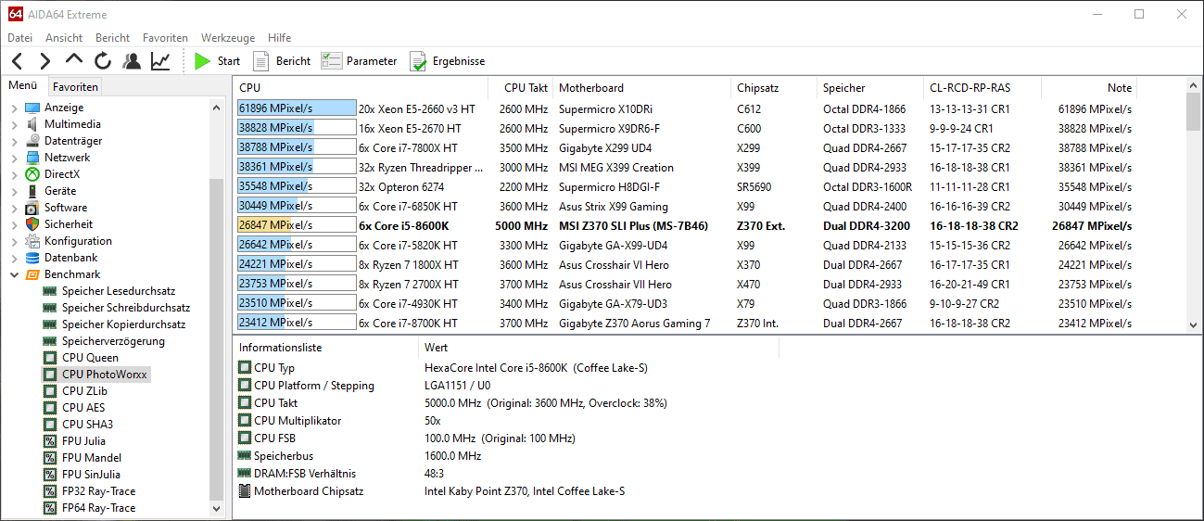
Task: Click the sidebar tree scroll-down arrow
Action: coord(217,508)
